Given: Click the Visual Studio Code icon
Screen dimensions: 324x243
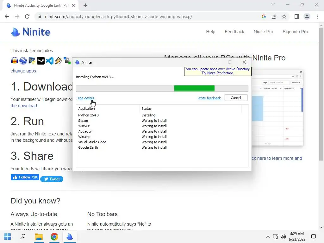Looking at the screenshot, I should click(x=50, y=60).
